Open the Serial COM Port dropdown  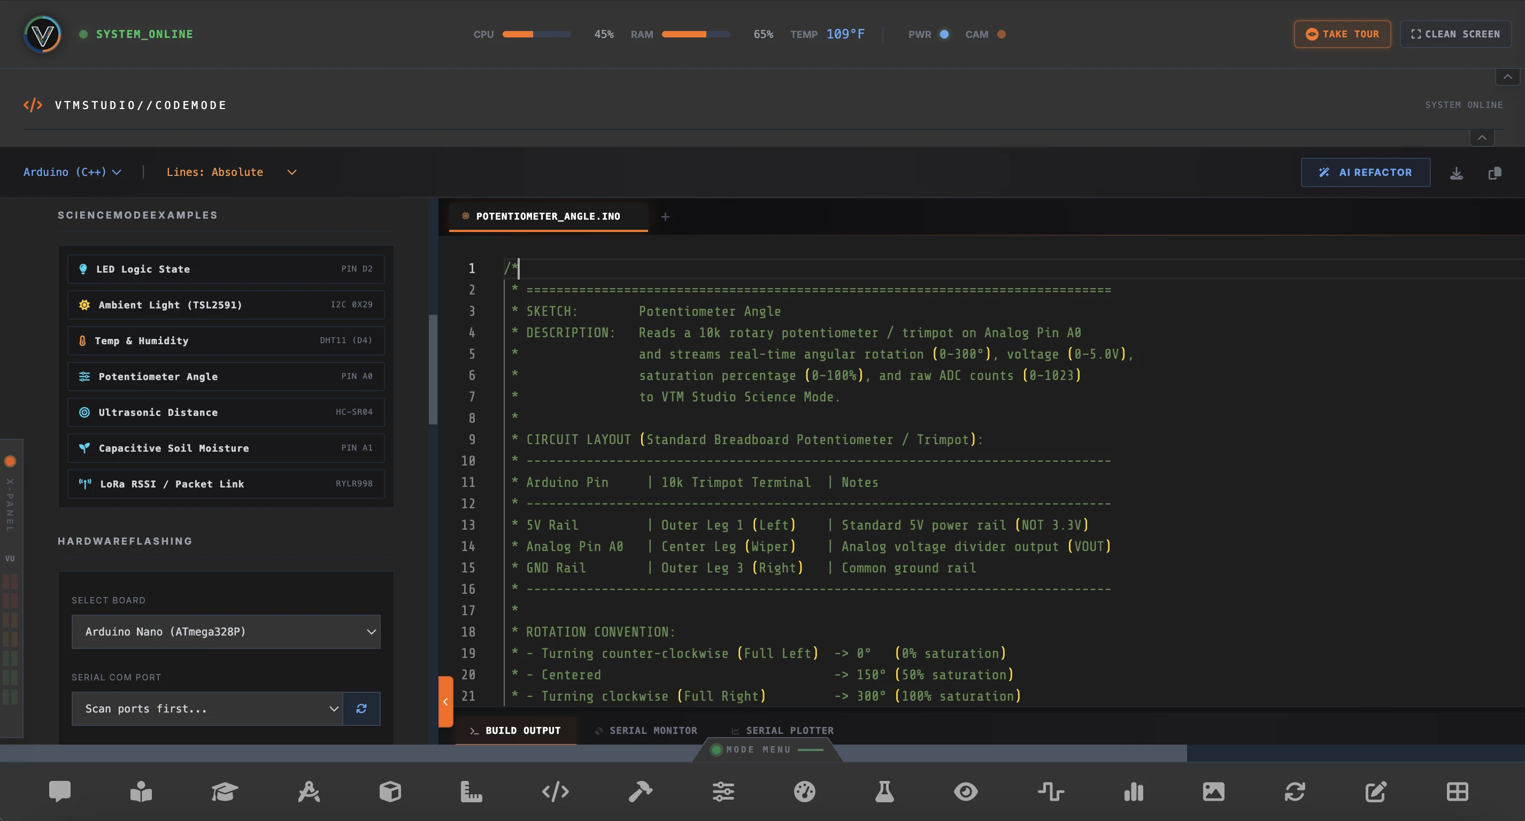click(207, 709)
